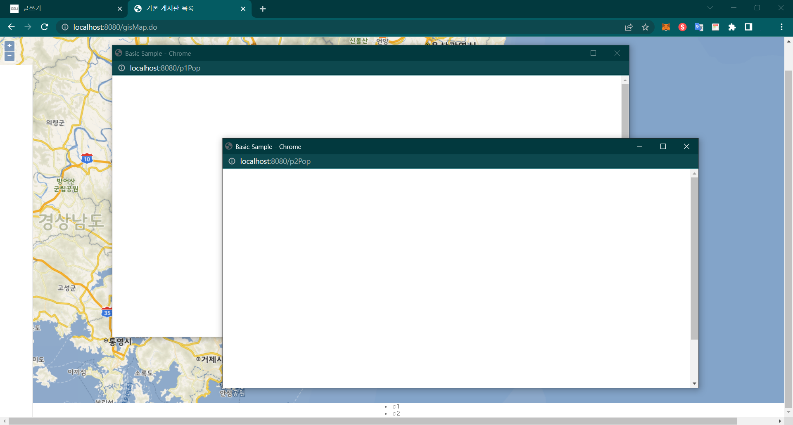Close the p1Pop popup window
Viewport: 793px width, 425px height.
[617, 53]
